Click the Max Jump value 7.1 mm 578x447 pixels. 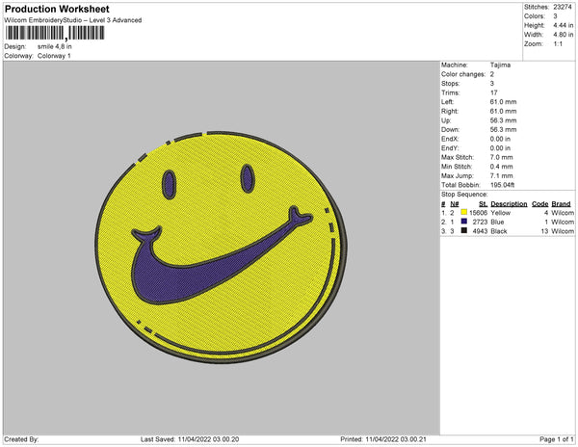501,175
